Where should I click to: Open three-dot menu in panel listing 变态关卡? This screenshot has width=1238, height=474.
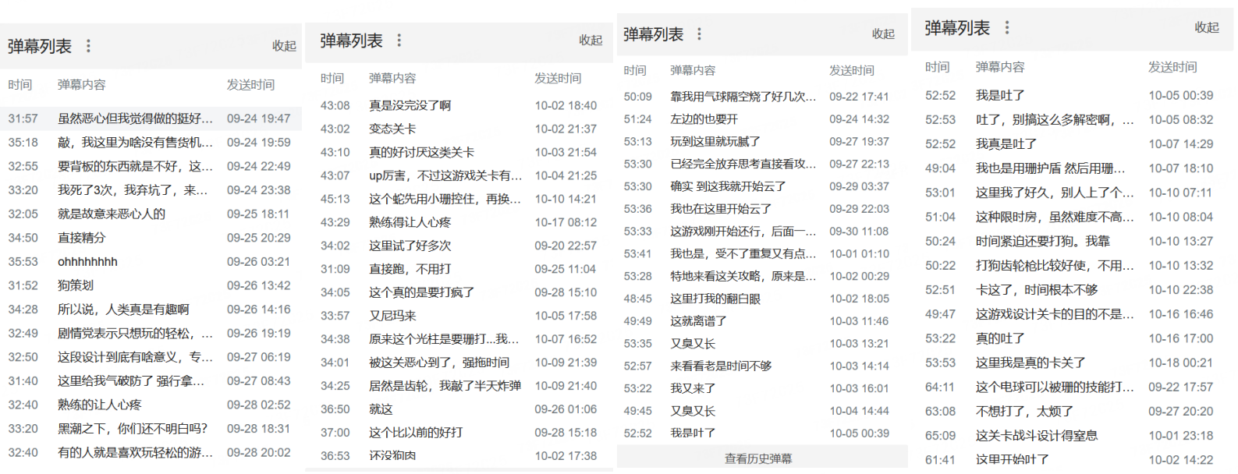399,40
